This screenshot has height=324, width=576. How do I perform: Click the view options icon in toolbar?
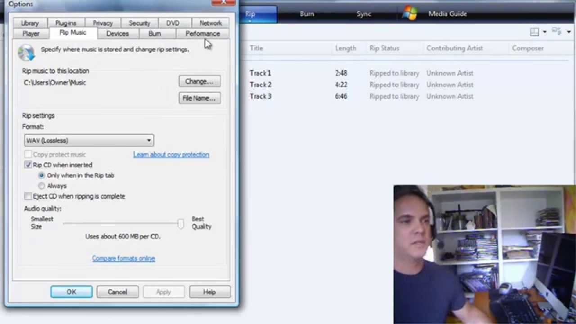(557, 31)
